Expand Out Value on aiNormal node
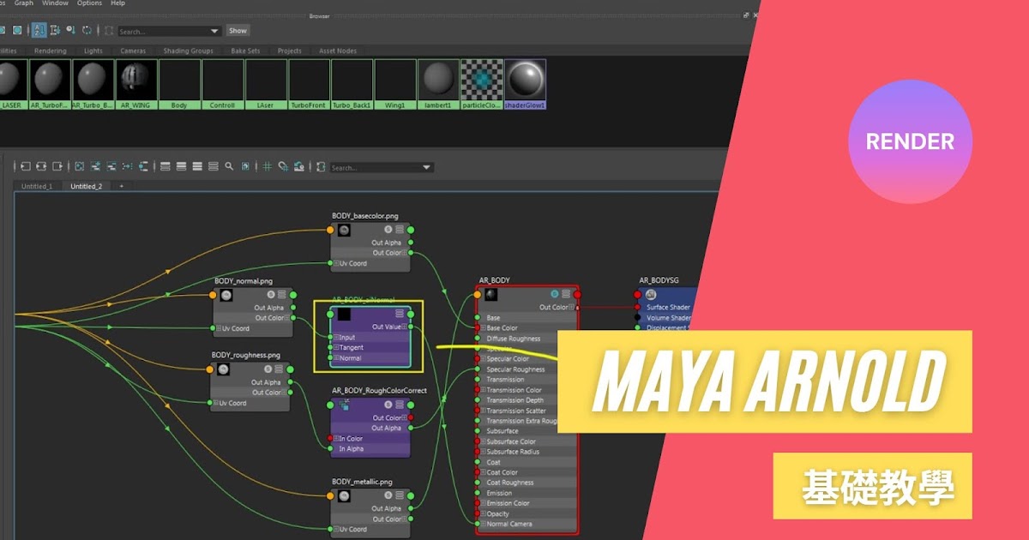This screenshot has width=1029, height=540. (x=405, y=327)
